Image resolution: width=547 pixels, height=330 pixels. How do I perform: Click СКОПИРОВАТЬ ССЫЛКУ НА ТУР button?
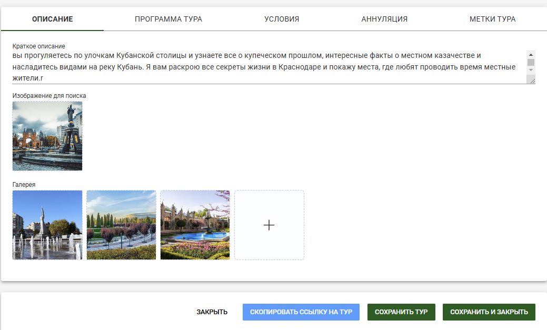click(x=301, y=312)
